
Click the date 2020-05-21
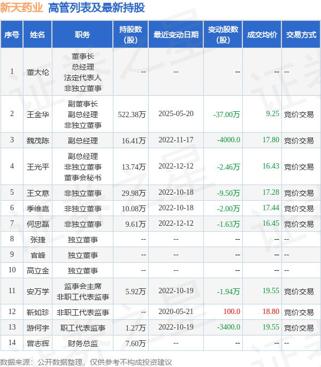coord(176,312)
